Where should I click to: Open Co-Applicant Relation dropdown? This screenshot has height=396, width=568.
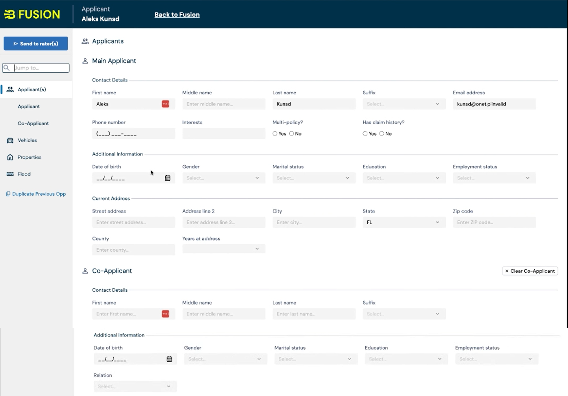pos(135,386)
